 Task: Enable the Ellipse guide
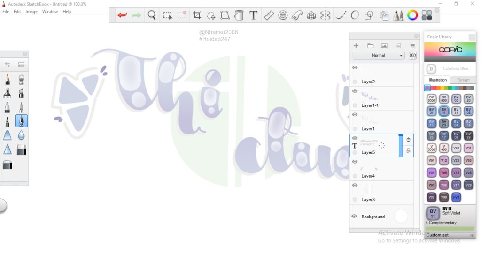point(283,15)
